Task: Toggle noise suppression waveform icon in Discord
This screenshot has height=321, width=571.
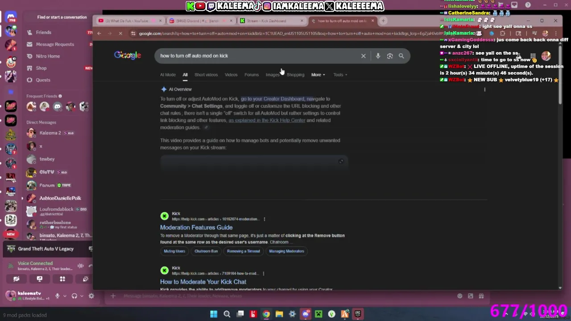Action: pyautogui.click(x=81, y=266)
